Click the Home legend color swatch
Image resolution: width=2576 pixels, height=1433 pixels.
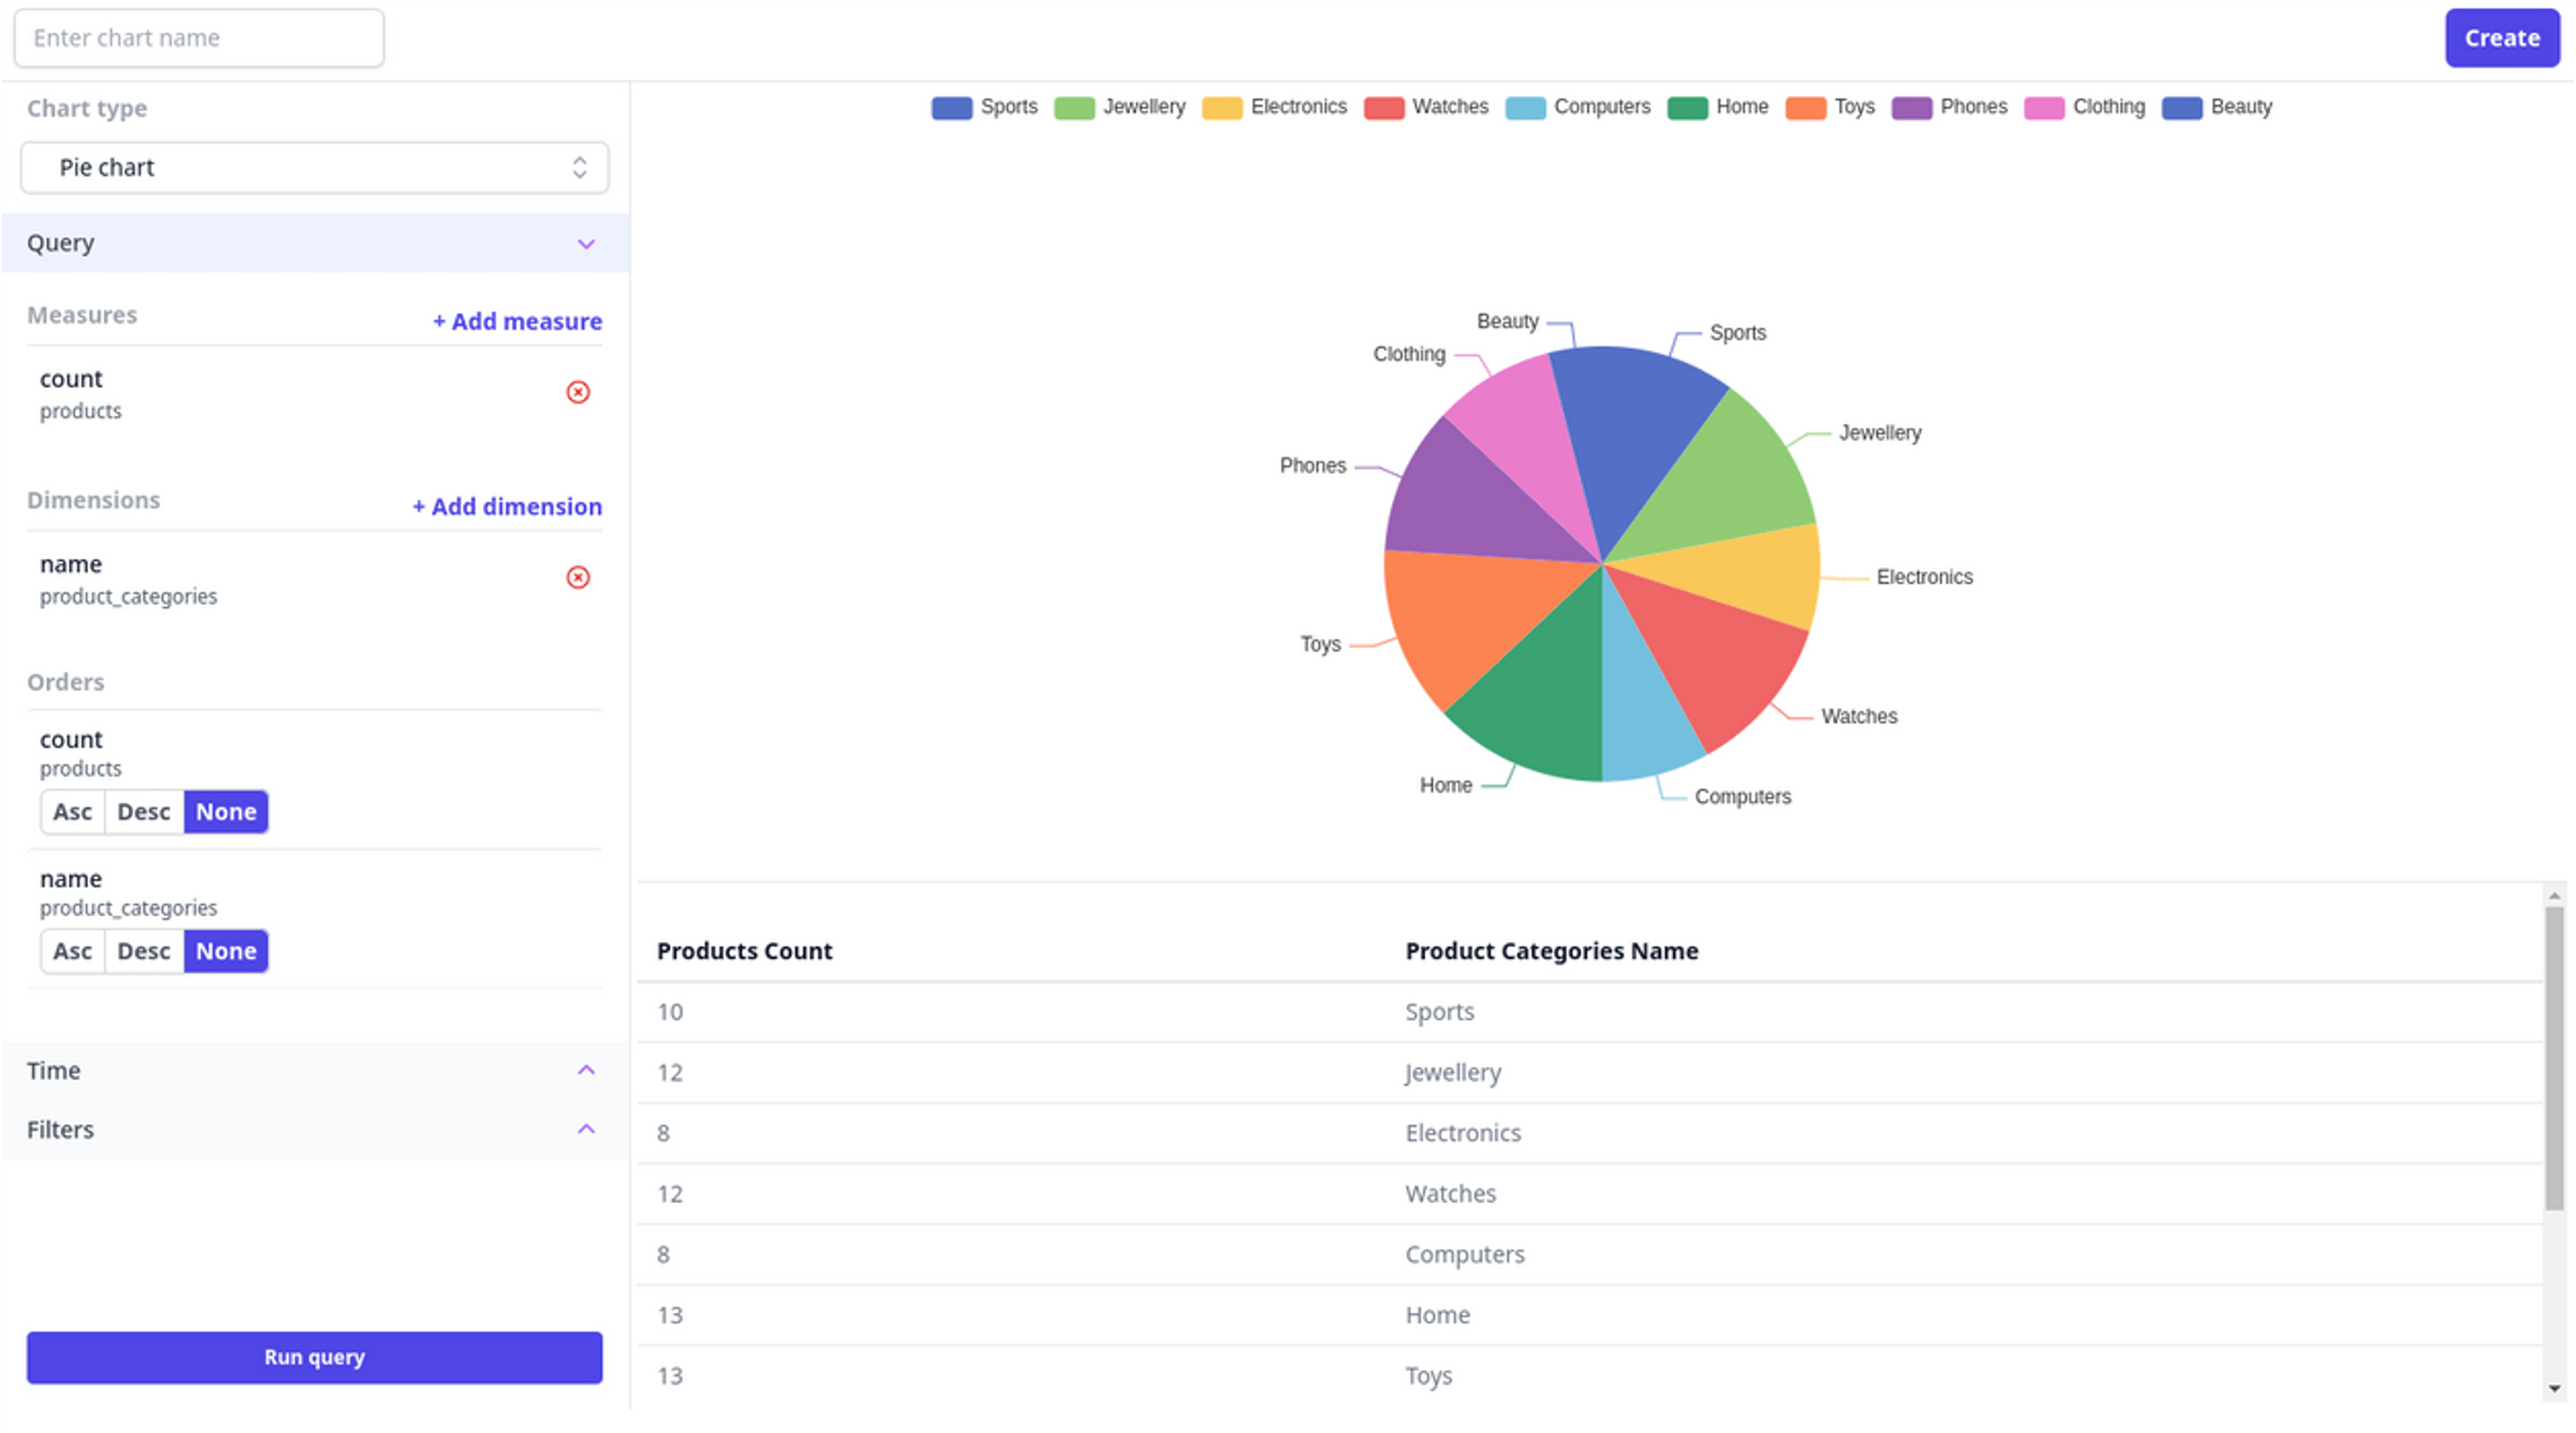coord(1689,107)
